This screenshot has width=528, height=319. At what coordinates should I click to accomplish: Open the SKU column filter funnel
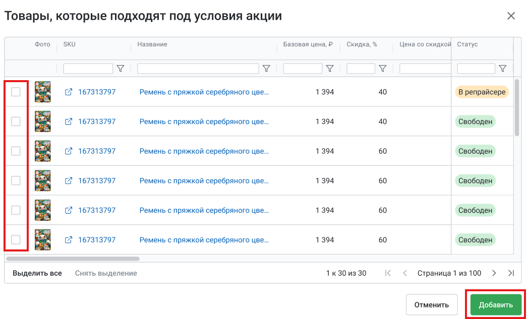(120, 69)
